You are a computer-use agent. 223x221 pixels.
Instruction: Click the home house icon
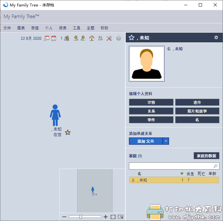[92, 38]
